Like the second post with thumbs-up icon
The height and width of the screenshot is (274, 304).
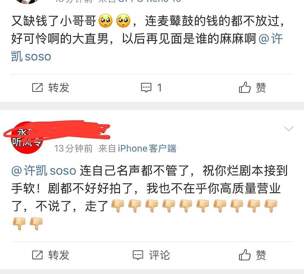click(x=245, y=255)
